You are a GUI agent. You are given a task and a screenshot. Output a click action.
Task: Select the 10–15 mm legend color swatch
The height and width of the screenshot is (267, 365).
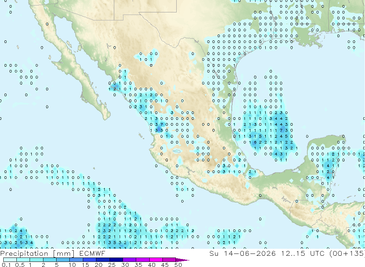(76, 260)
